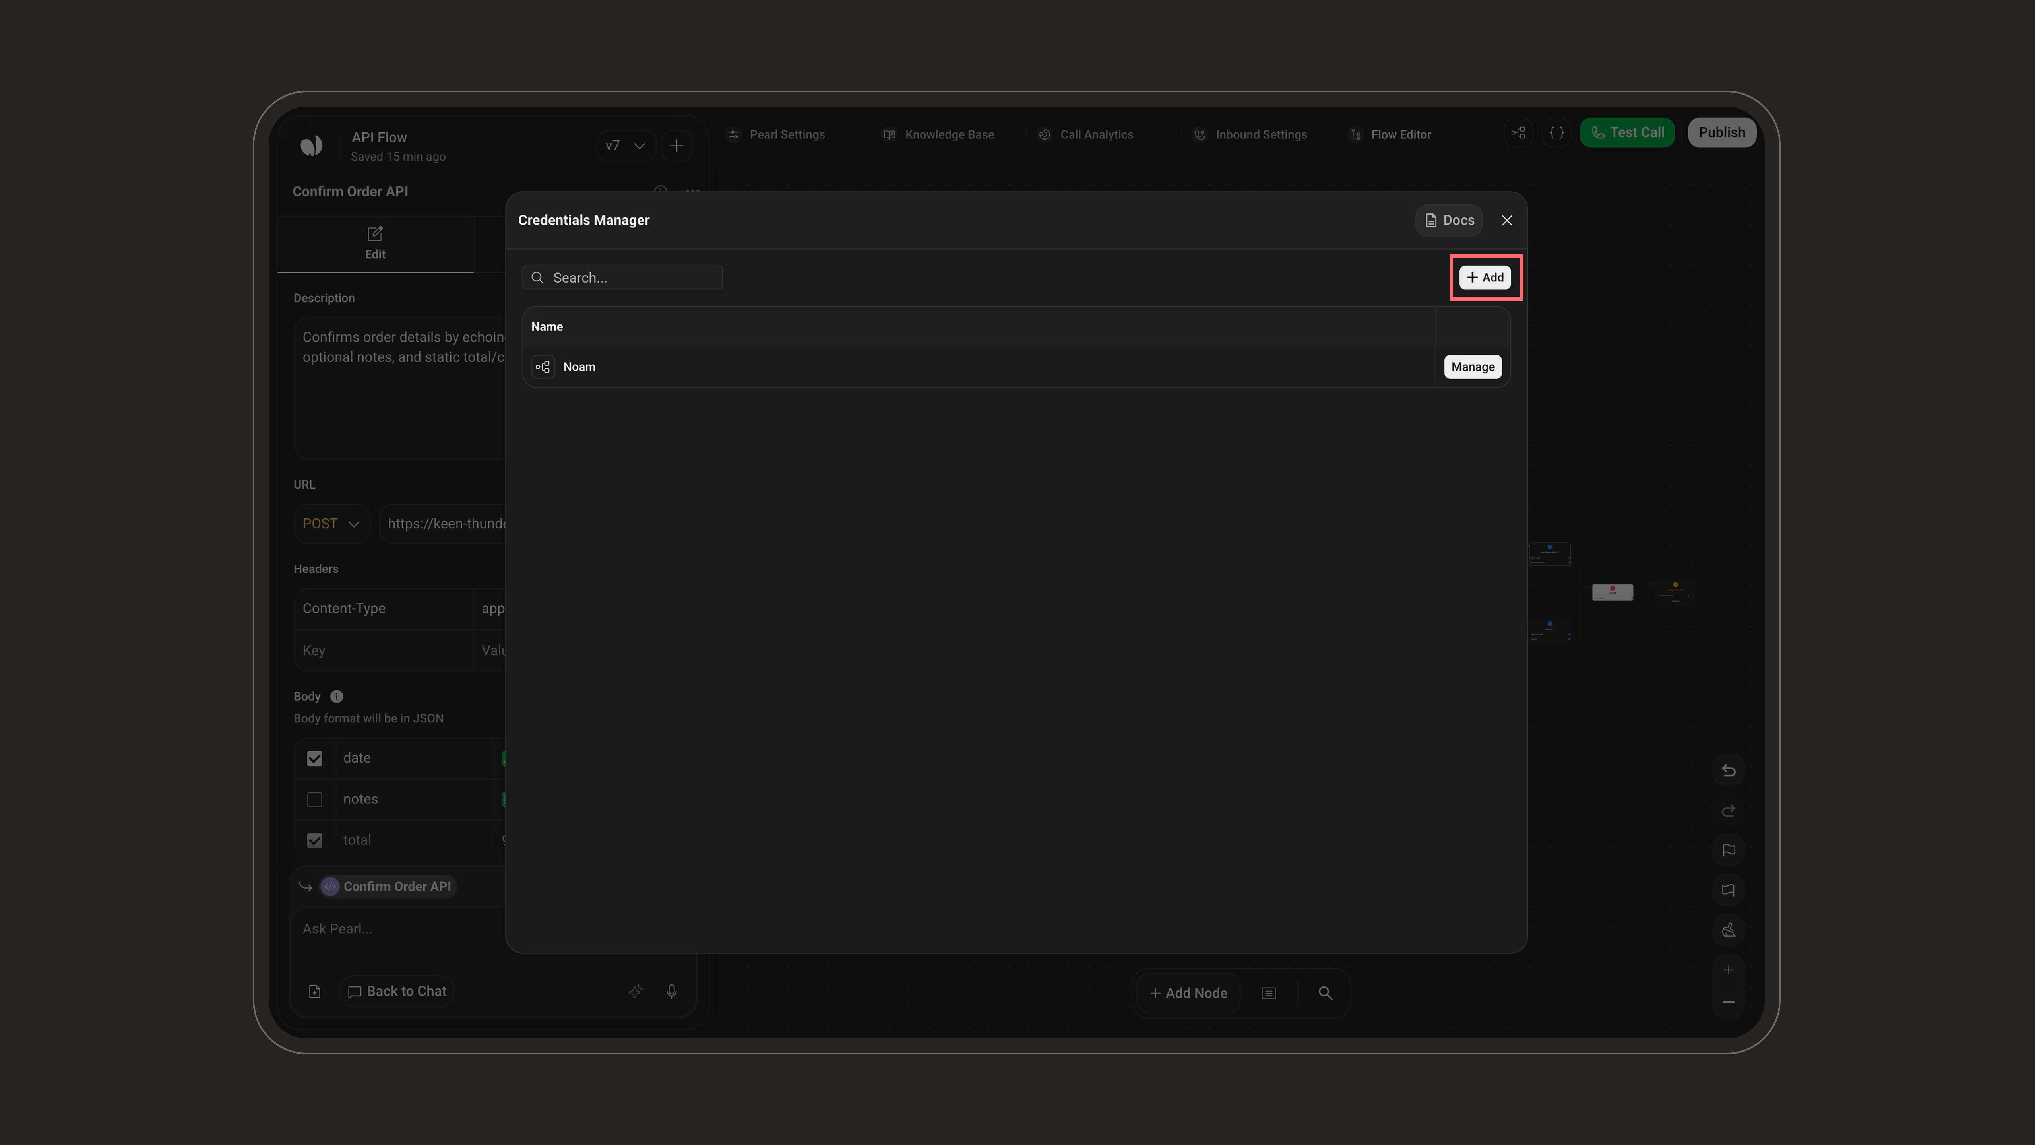Open the Knowledge Base tab
This screenshot has width=2035, height=1145.
pyautogui.click(x=938, y=134)
